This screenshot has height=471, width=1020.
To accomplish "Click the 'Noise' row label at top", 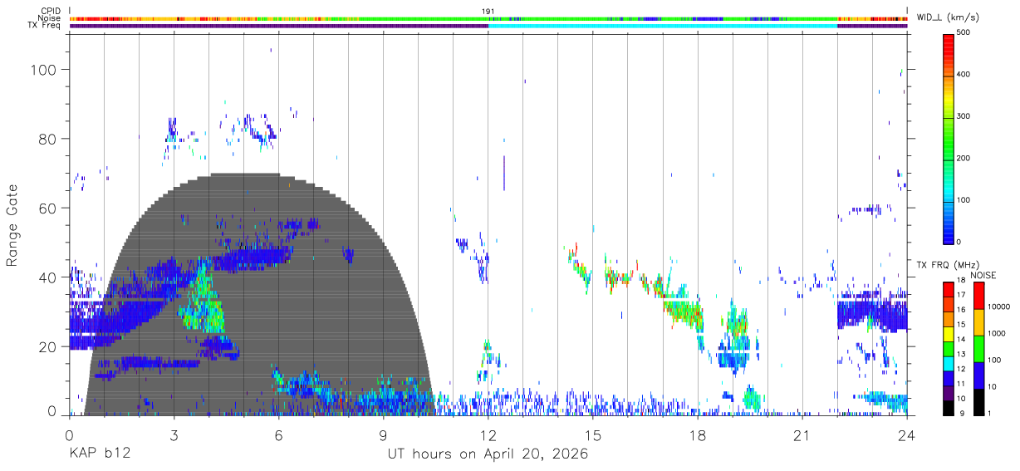I will [51, 18].
